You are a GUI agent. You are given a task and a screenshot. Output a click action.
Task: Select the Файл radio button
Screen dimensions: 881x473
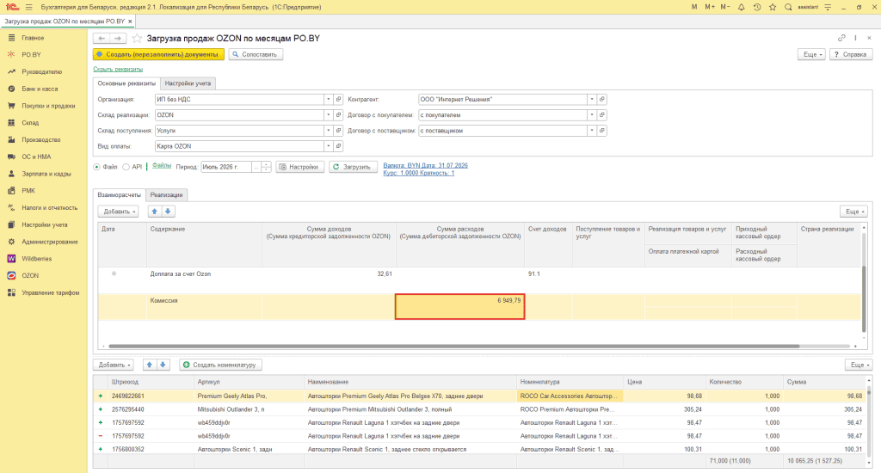coord(96,167)
